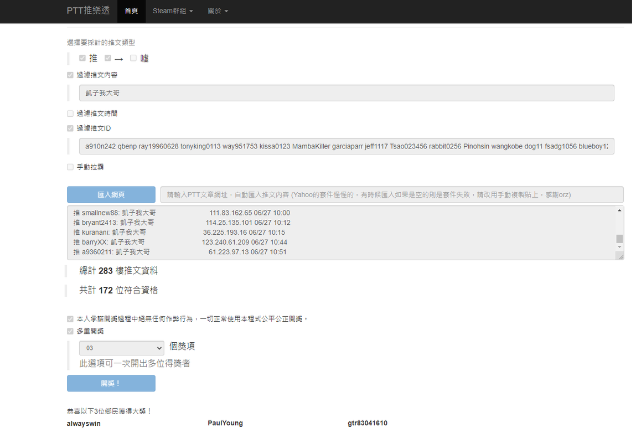Viewport: 636px width, 443px height.
Task: Click winner name PaulYoung
Action: coord(225,423)
